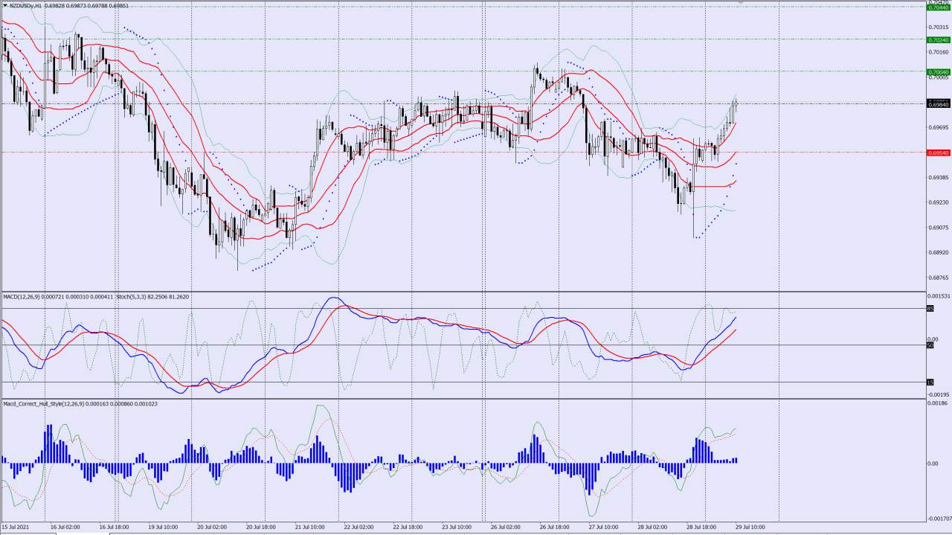
Task: Click the 0.69075 value on price scale
Action: click(x=939, y=228)
